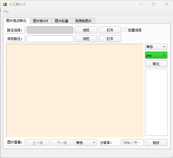Click the 保存路径 input field
The width and height of the screenshot is (173, 158).
pyautogui.click(x=50, y=39)
